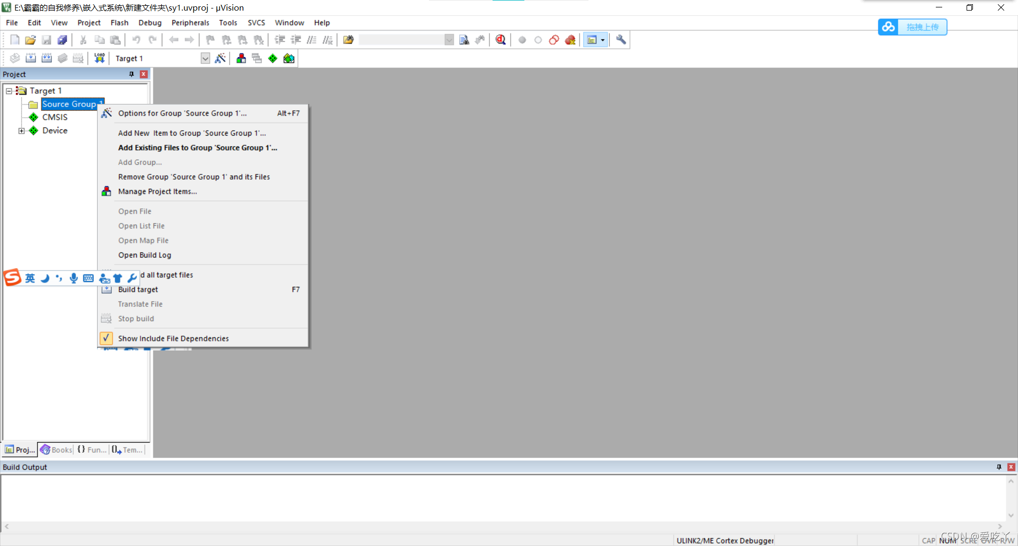Close the Build Output panel
This screenshot has width=1018, height=546.
(1011, 467)
